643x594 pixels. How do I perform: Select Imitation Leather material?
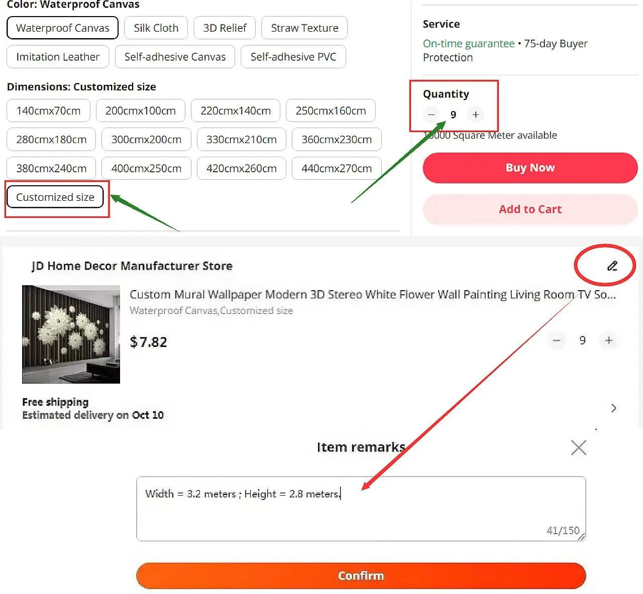(x=58, y=57)
